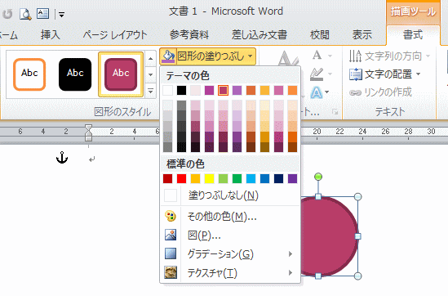Click リンクの作成 create link button

pyautogui.click(x=380, y=92)
